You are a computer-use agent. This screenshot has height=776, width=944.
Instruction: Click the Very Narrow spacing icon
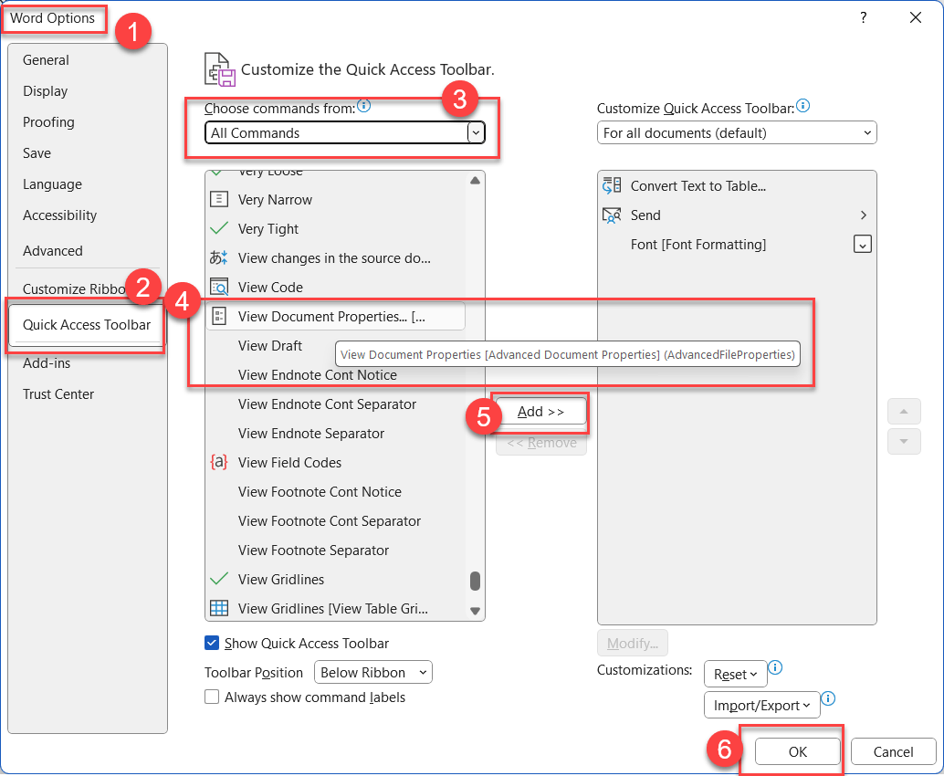point(218,199)
